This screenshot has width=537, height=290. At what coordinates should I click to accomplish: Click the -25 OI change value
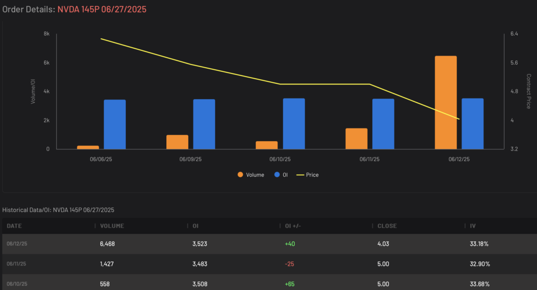tap(289, 264)
